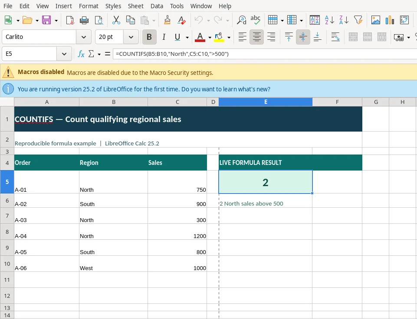Clear direct formatting icon
The image size is (417, 319).
[182, 20]
